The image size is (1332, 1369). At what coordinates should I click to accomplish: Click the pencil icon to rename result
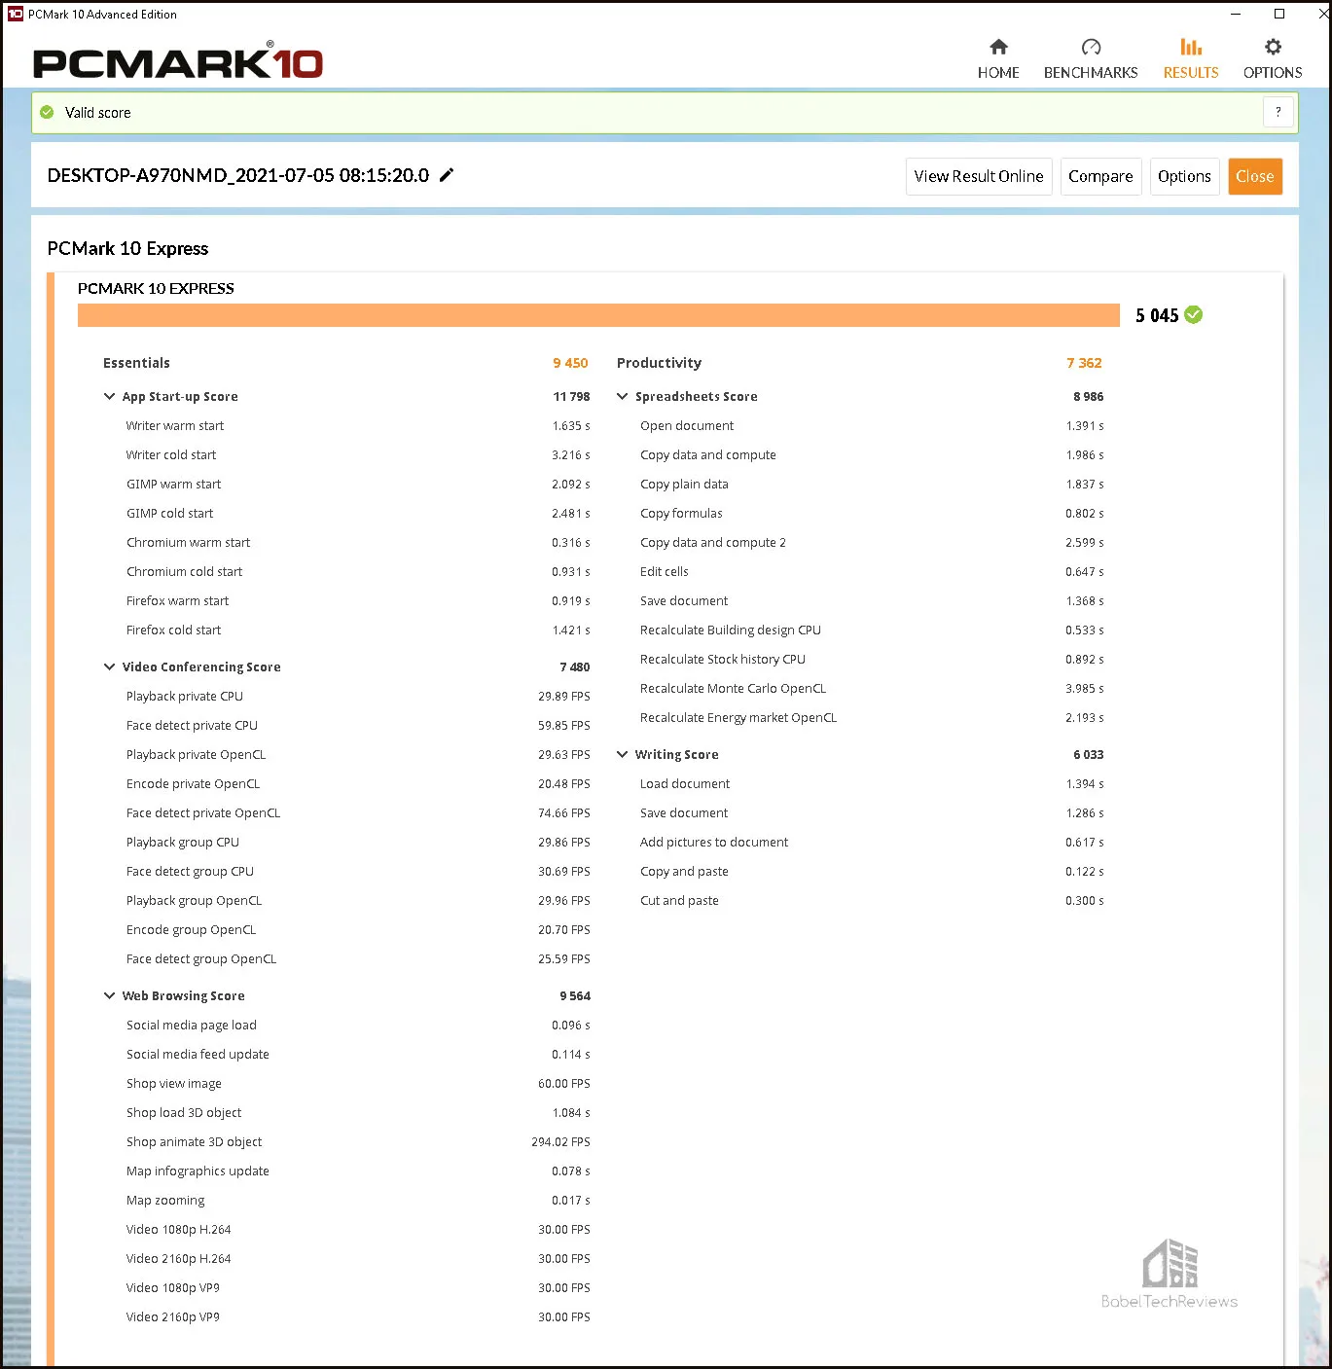point(447,175)
